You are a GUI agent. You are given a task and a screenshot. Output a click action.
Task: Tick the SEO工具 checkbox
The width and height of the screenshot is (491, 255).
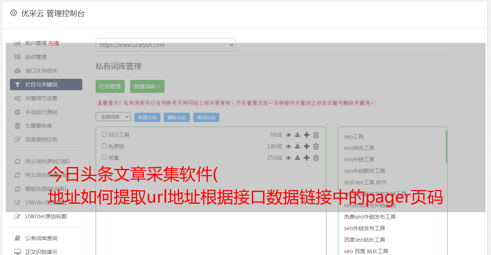104,135
